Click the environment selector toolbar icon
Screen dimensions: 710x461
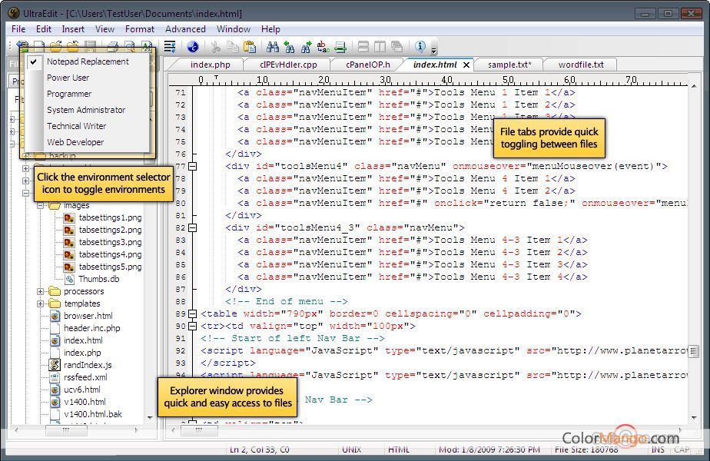click(22, 46)
